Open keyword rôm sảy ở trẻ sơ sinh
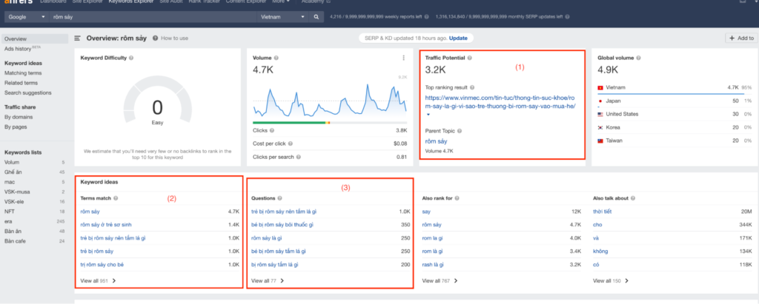The height and width of the screenshot is (304, 759). click(106, 225)
